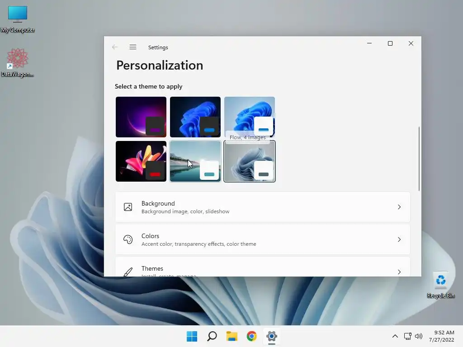Minimize the Settings window

tap(369, 43)
